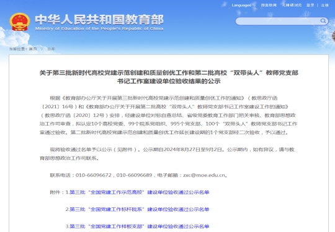Image resolution: width=335 pixels, height=232 pixels.
Task: Focus the site search input box
Action: tap(278, 21)
